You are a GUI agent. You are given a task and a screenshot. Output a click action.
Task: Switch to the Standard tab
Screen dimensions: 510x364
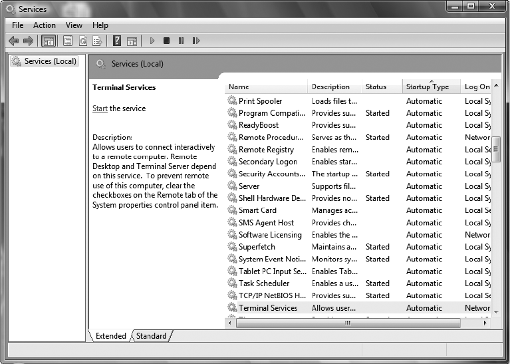[x=152, y=336]
